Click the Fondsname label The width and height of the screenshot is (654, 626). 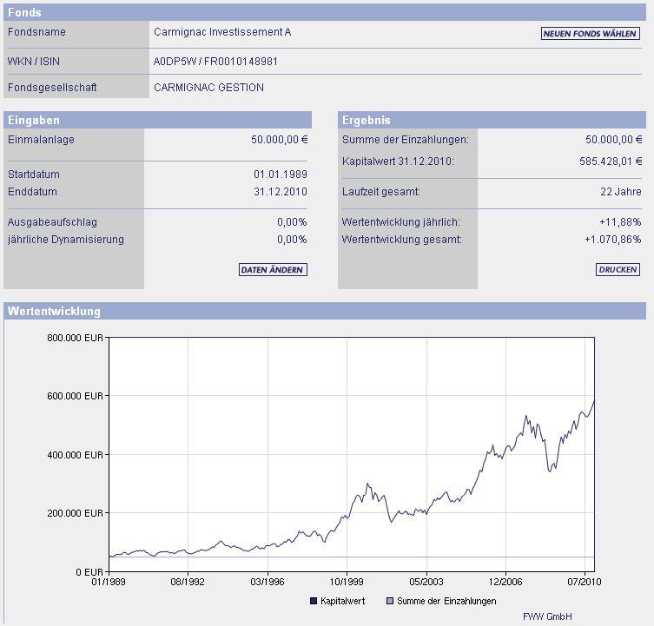36,32
